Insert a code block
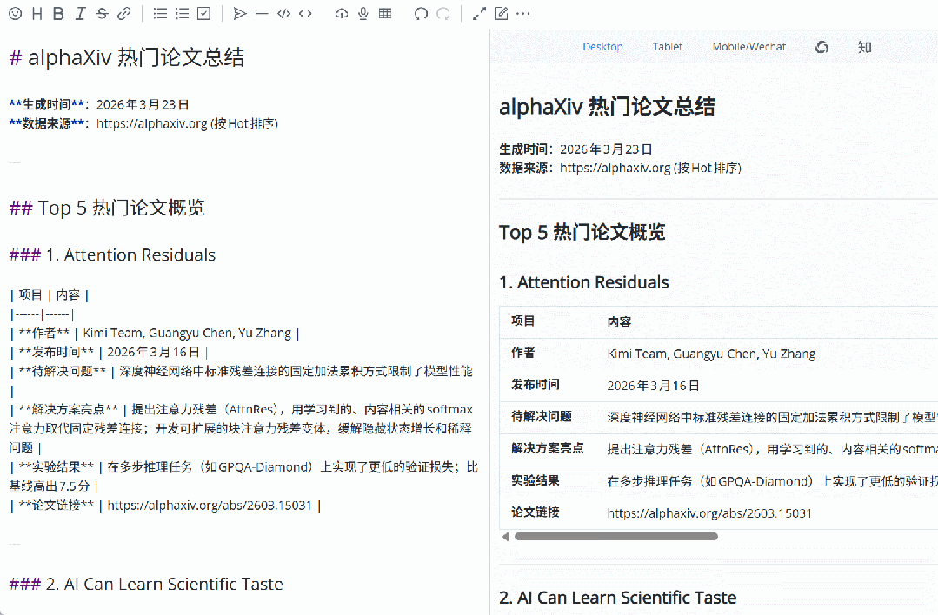Viewport: 938px width, 615px height. (283, 13)
